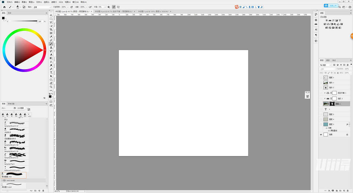
Task: Click the K grayscale slider in color panel
Action: [x=23, y=21]
